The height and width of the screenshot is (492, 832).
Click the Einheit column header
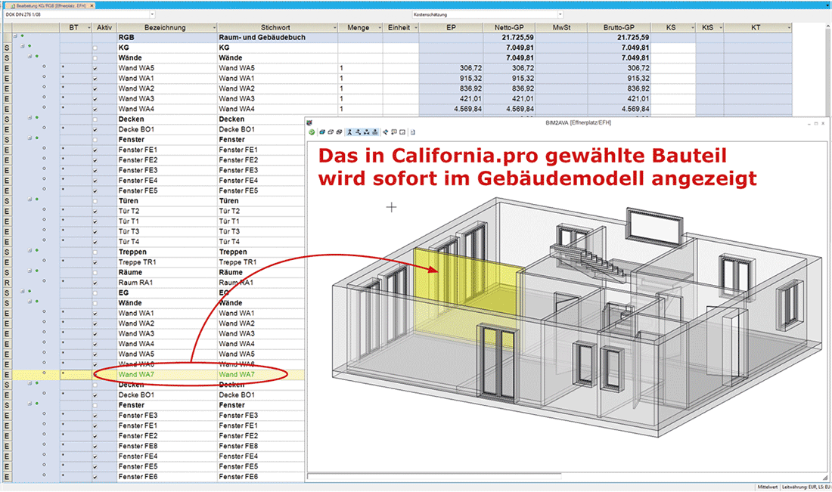[399, 27]
